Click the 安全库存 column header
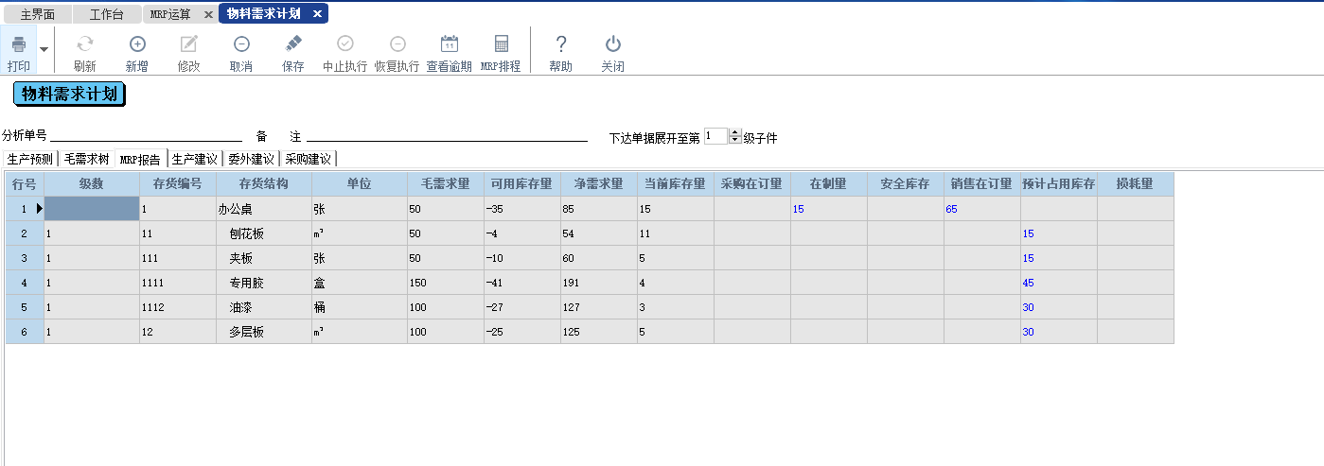The height and width of the screenshot is (466, 1324). click(x=906, y=183)
